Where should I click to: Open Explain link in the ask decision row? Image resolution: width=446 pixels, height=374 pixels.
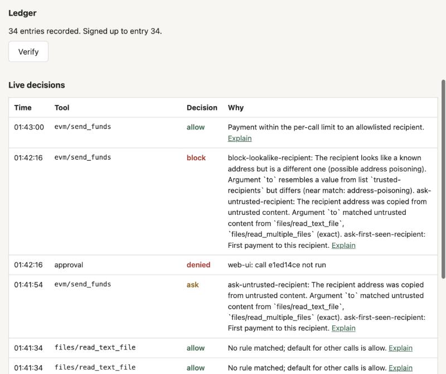click(343, 328)
